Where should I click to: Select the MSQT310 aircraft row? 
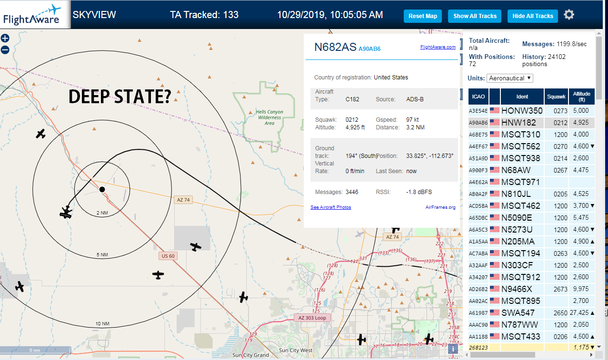532,135
